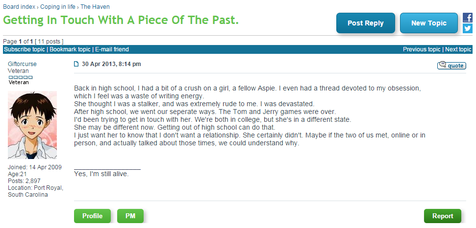Open Giftorcurse's avatar image
The width and height of the screenshot is (476, 228).
coord(32,125)
